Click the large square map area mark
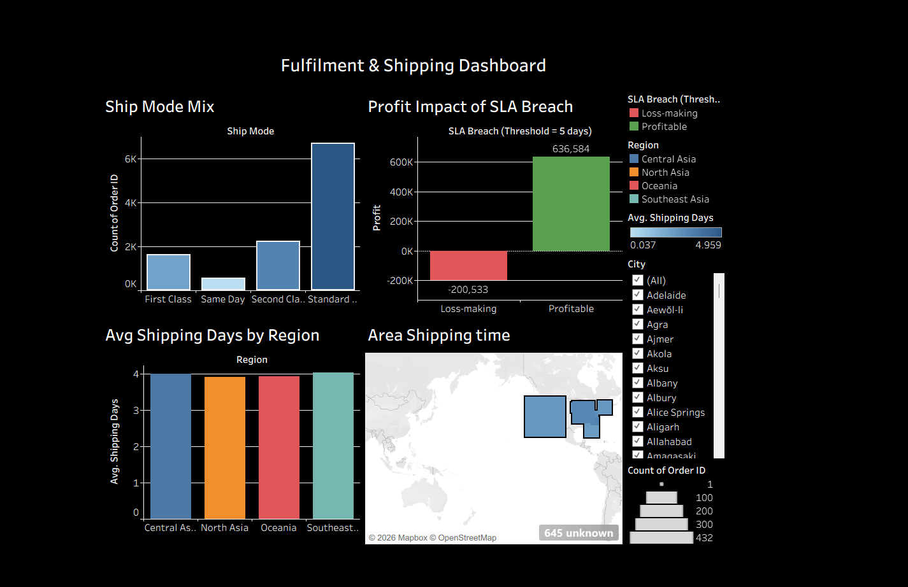This screenshot has width=908, height=587. 545,416
